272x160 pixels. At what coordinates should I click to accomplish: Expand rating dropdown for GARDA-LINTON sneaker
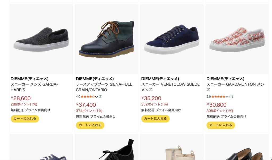(227, 97)
